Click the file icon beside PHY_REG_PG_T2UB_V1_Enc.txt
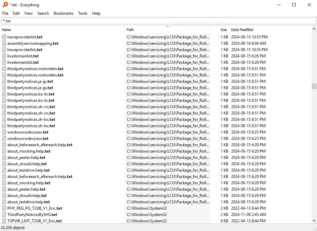 [4, 208]
